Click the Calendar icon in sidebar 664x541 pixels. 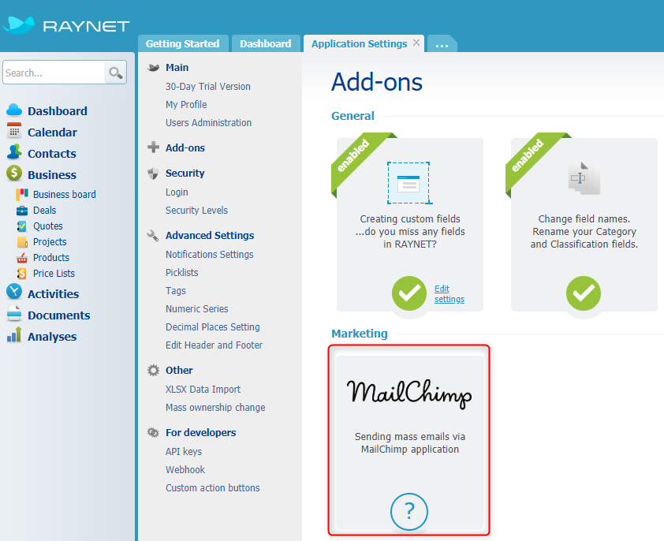pyautogui.click(x=14, y=131)
